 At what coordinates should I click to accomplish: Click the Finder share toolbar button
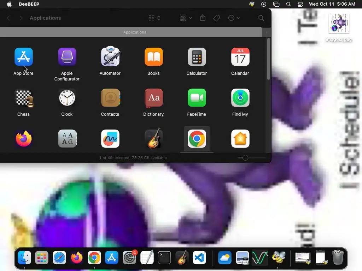(203, 18)
